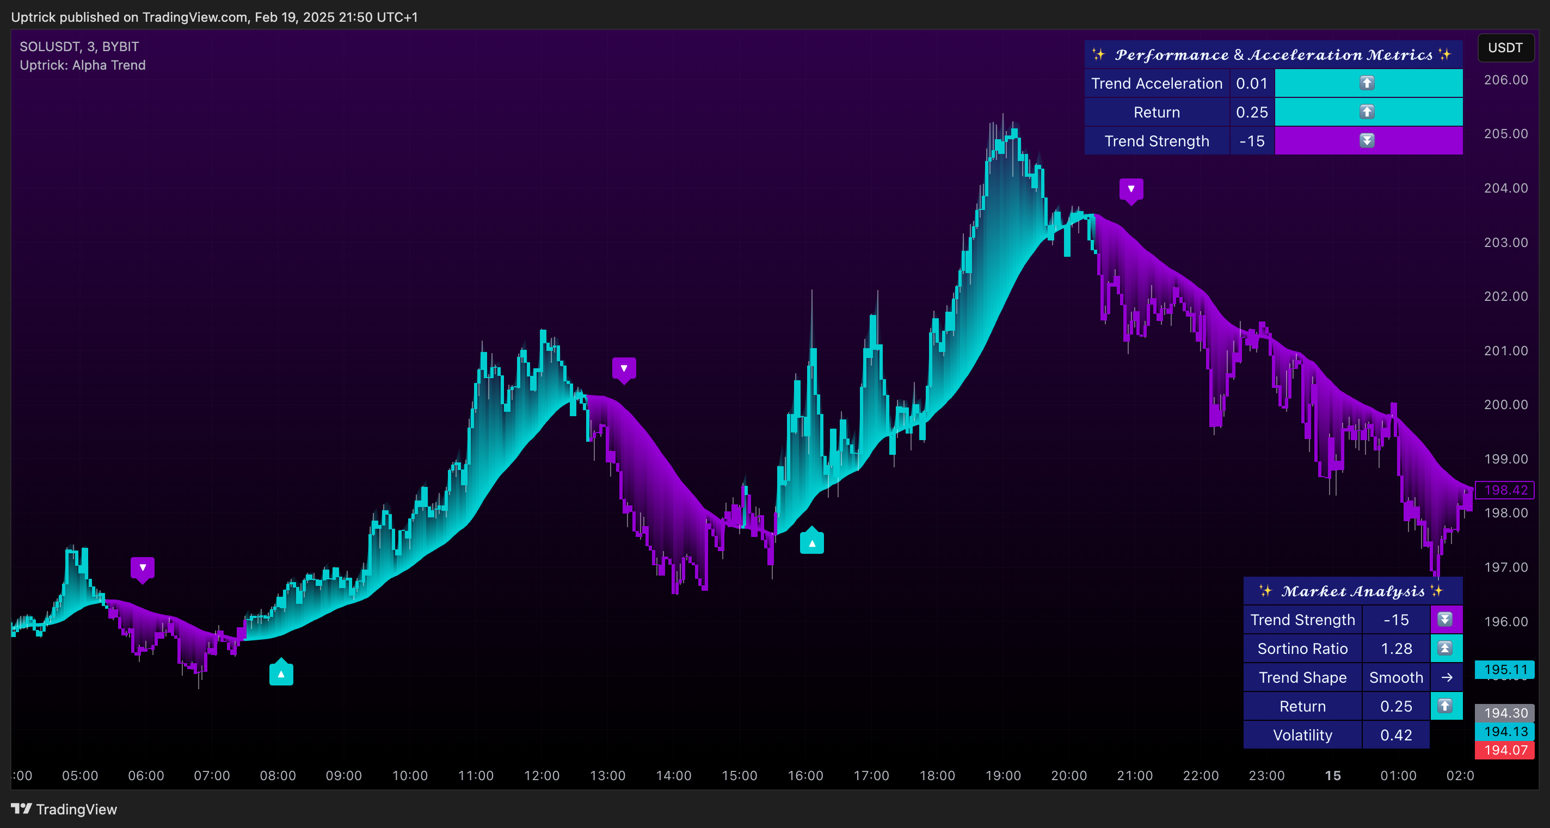
Task: Click the Performance & Acceleration Metrics header
Action: [1273, 55]
